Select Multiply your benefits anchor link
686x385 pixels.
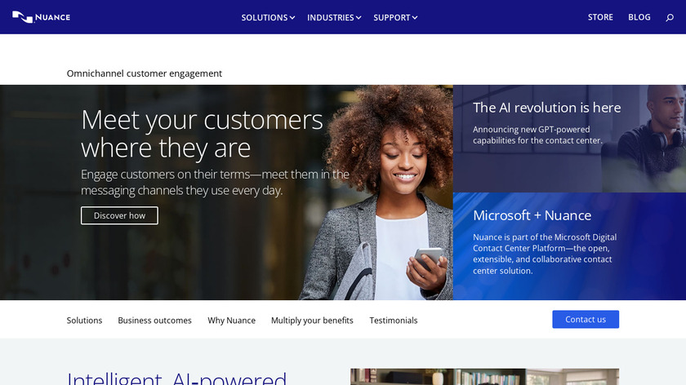pyautogui.click(x=312, y=321)
